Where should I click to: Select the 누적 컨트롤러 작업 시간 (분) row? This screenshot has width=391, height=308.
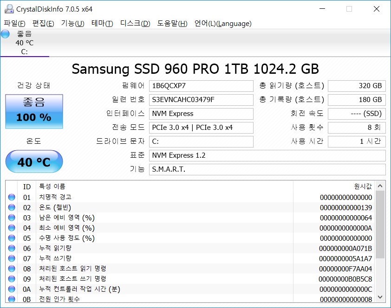190,289
